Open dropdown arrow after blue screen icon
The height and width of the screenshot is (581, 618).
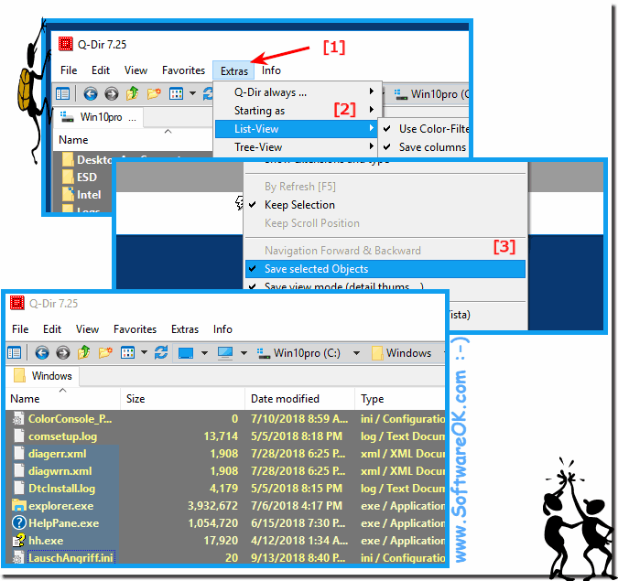pyautogui.click(x=204, y=353)
